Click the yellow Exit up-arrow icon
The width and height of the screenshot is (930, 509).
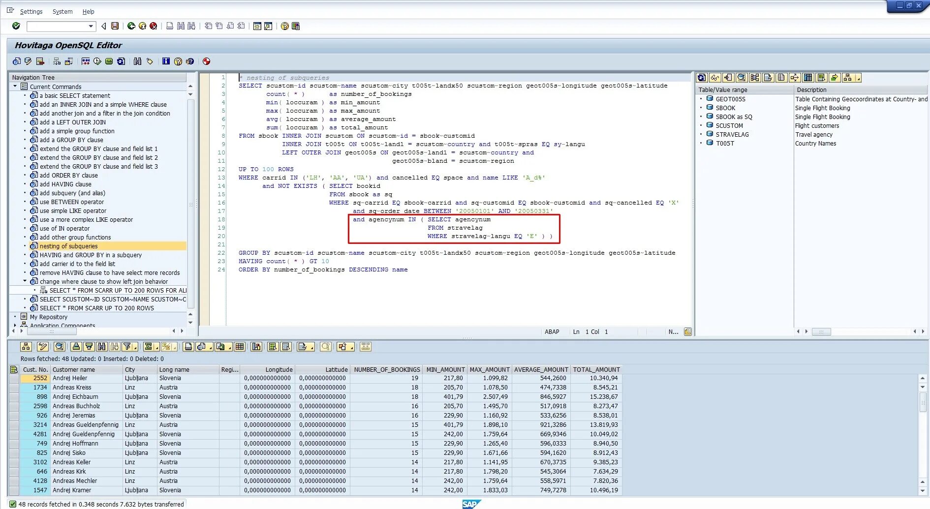pyautogui.click(x=142, y=26)
